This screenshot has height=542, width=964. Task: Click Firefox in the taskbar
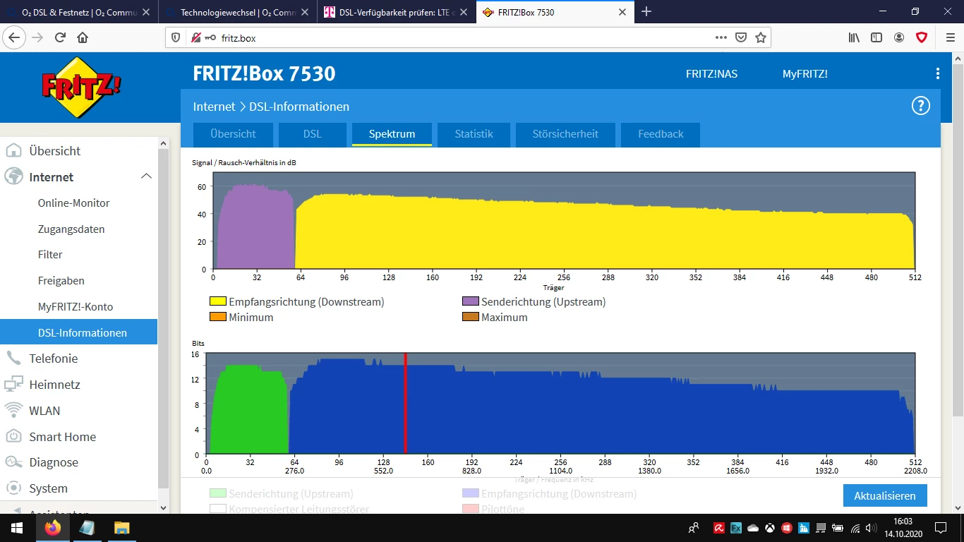click(52, 528)
